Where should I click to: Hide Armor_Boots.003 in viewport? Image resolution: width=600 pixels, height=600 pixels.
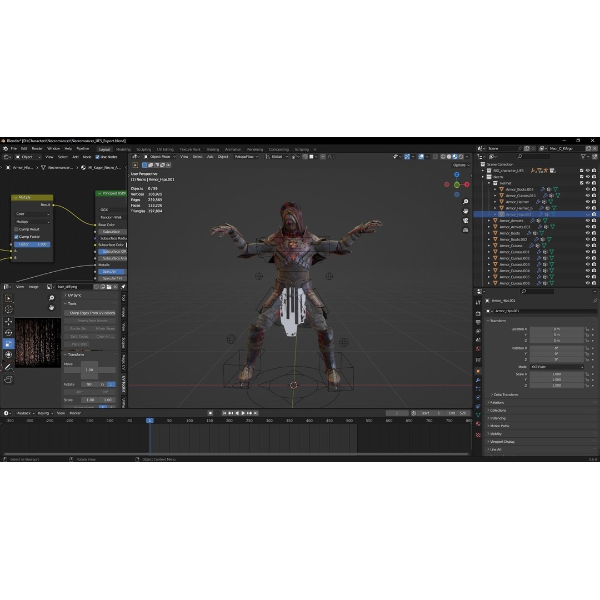point(588,189)
